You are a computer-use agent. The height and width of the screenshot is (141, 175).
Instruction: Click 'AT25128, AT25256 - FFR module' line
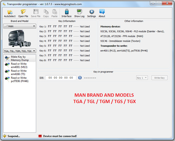coord(122,36)
